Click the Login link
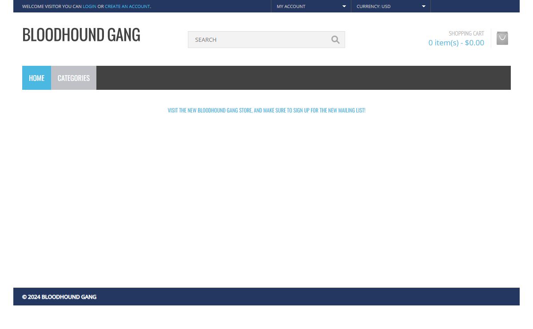The height and width of the screenshot is (329, 533). [89, 6]
